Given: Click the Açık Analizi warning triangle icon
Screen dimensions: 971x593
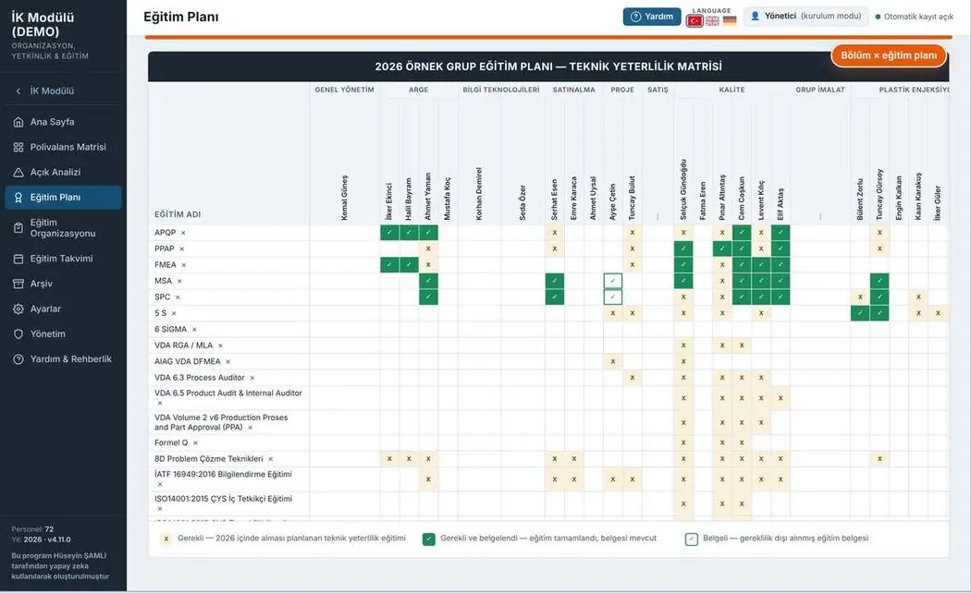Looking at the screenshot, I should pyautogui.click(x=18, y=173).
